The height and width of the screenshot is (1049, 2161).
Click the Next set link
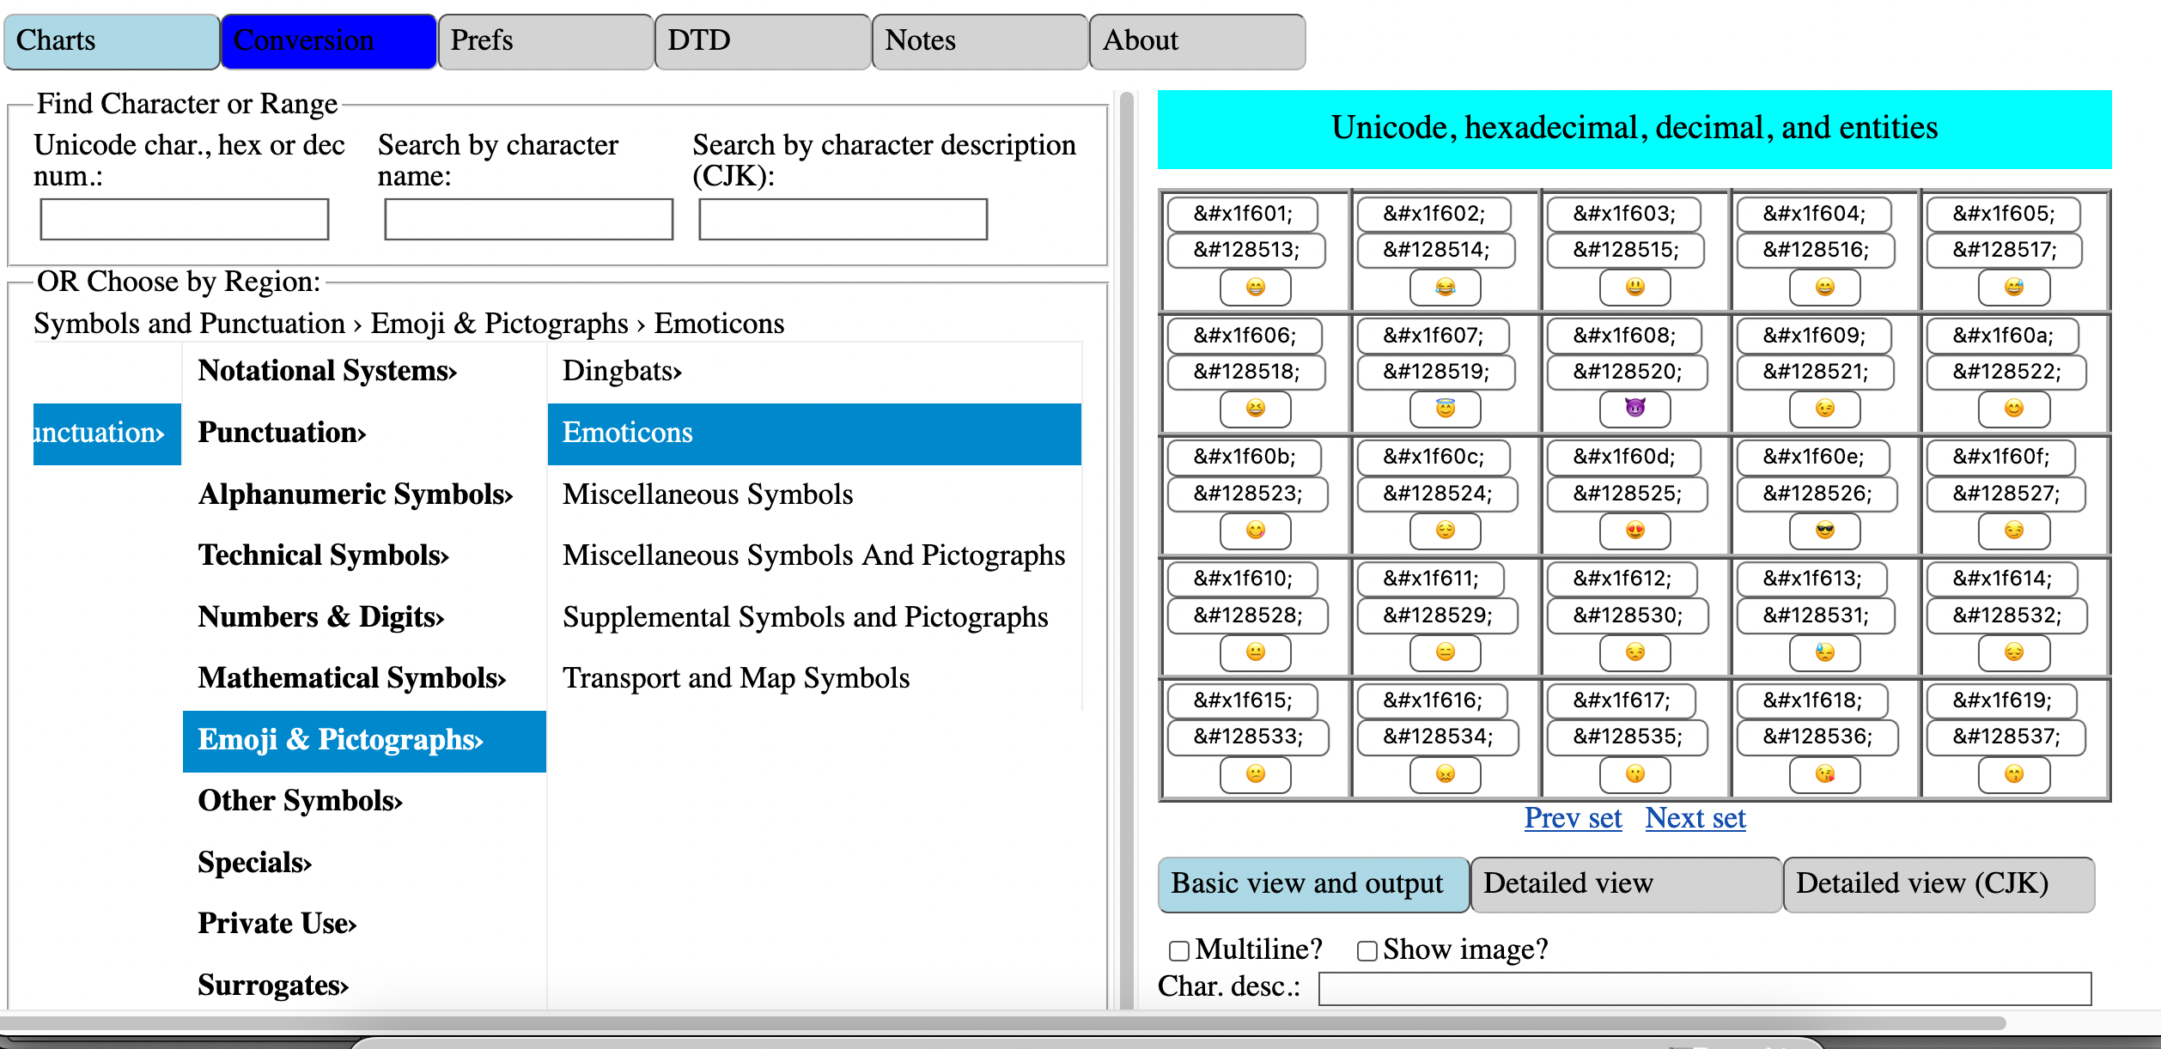pyautogui.click(x=1695, y=818)
